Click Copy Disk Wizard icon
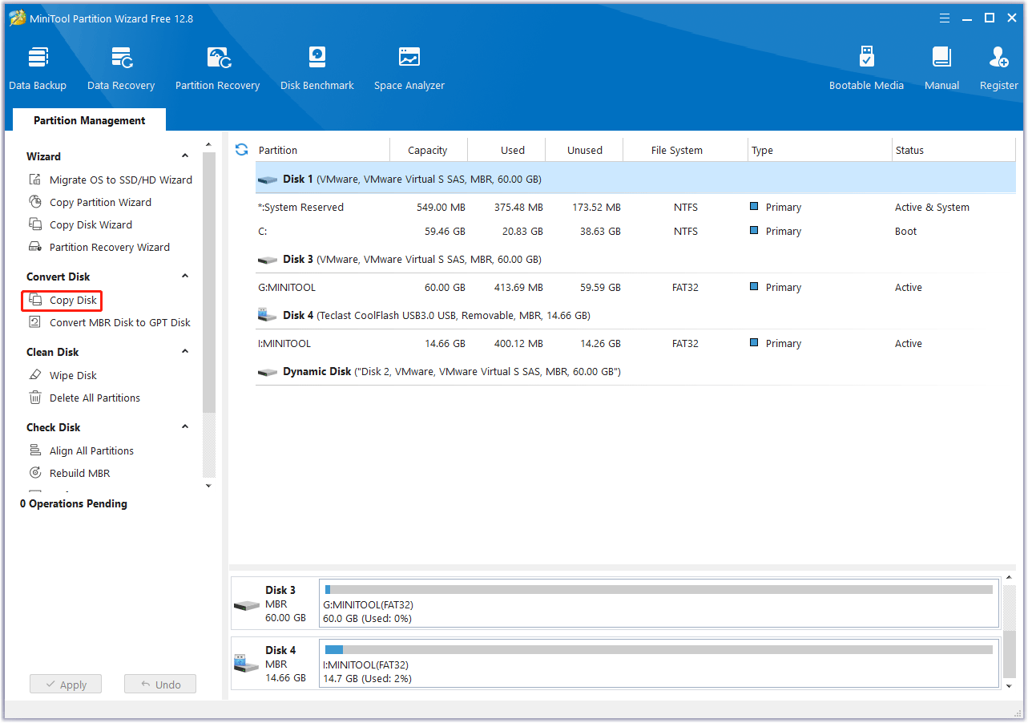Screen dimensions: 1028x723 pyautogui.click(x=35, y=224)
